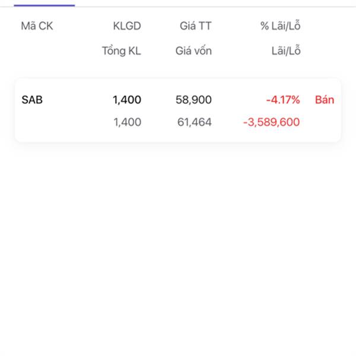Screen dimensions: 356x356
Task: Click the -4.17% loss percentage
Action: coord(283,100)
